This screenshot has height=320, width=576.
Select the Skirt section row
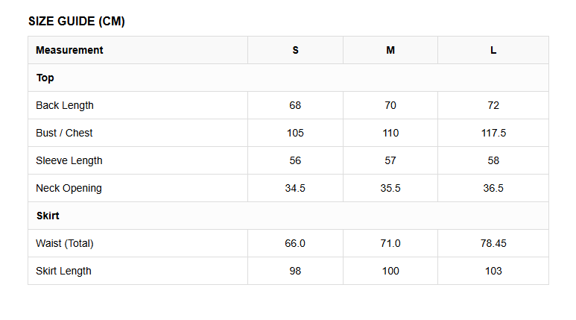click(288, 216)
